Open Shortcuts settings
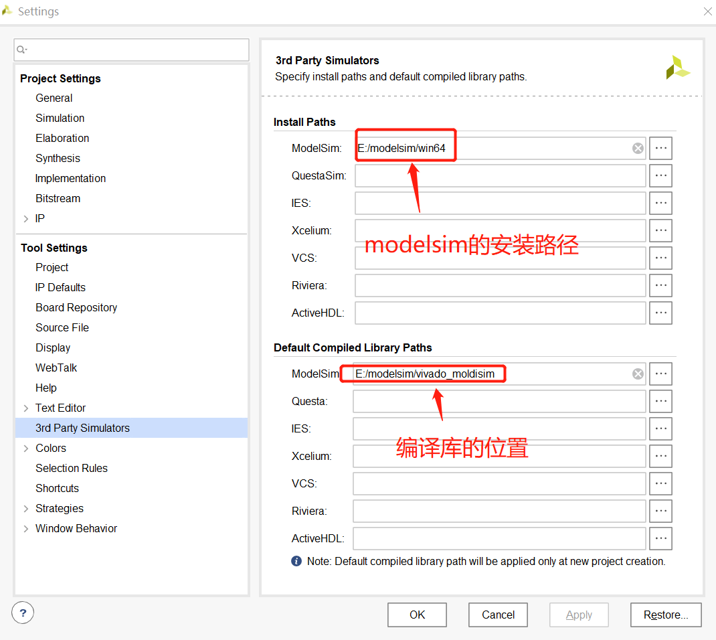Viewport: 716px width, 640px height. [57, 488]
